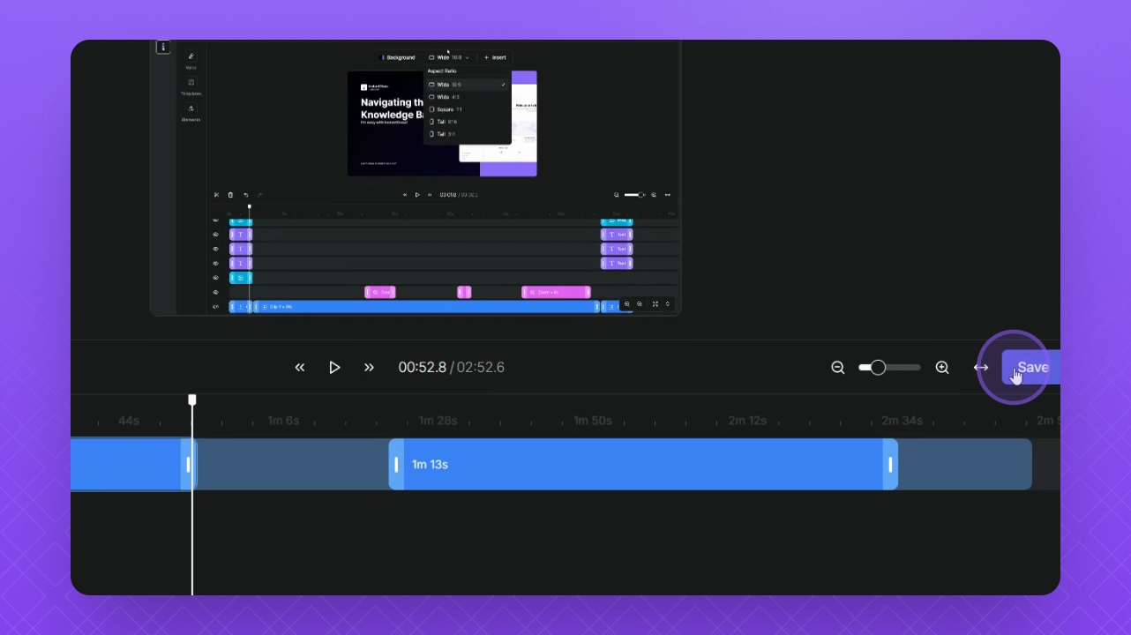Click the redo arrow in the preview toolbar

pos(259,195)
